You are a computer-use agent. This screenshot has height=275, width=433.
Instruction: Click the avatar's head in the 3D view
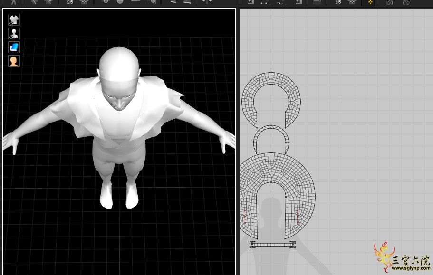[119, 78]
